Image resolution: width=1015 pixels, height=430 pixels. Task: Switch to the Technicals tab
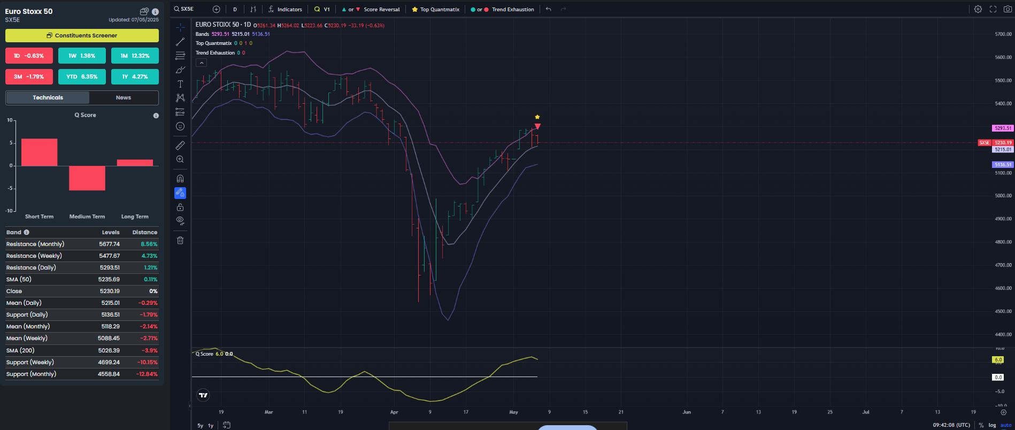(x=48, y=97)
